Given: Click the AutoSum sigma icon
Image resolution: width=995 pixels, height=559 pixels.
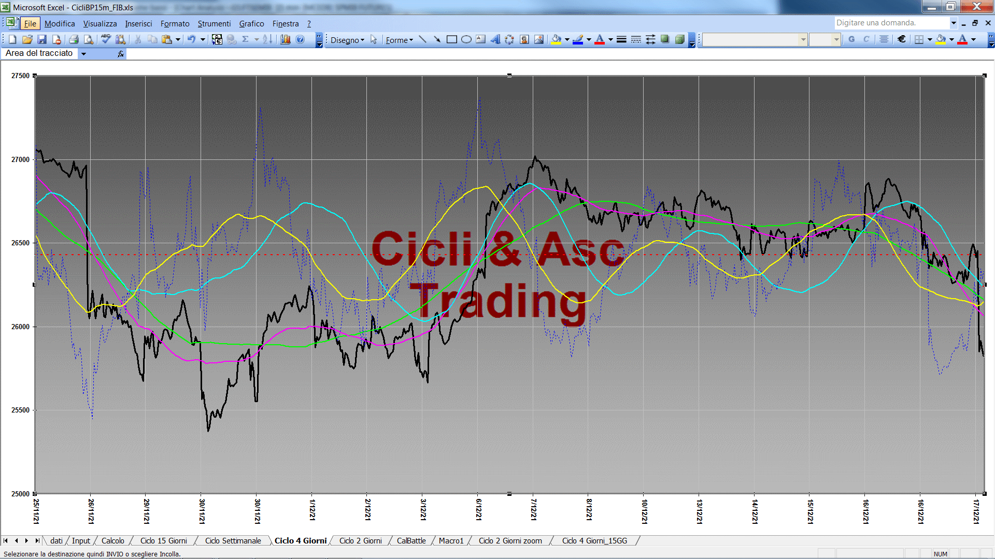Looking at the screenshot, I should (x=246, y=39).
